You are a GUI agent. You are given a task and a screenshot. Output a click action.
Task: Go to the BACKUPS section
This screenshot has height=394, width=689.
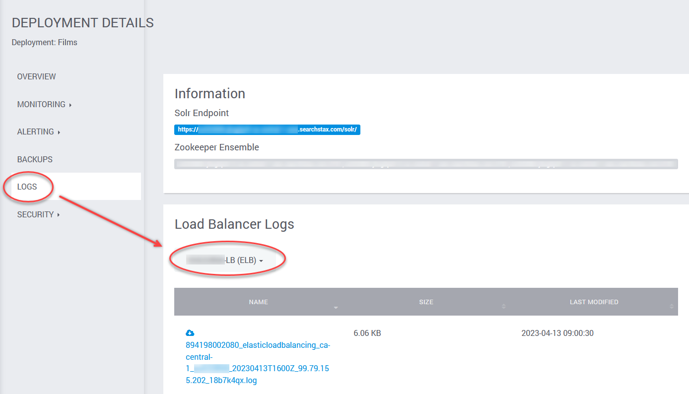click(35, 159)
